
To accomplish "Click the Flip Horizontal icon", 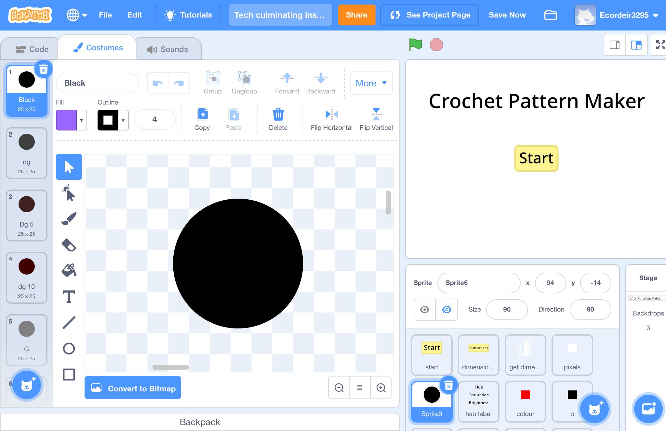I will (x=331, y=114).
